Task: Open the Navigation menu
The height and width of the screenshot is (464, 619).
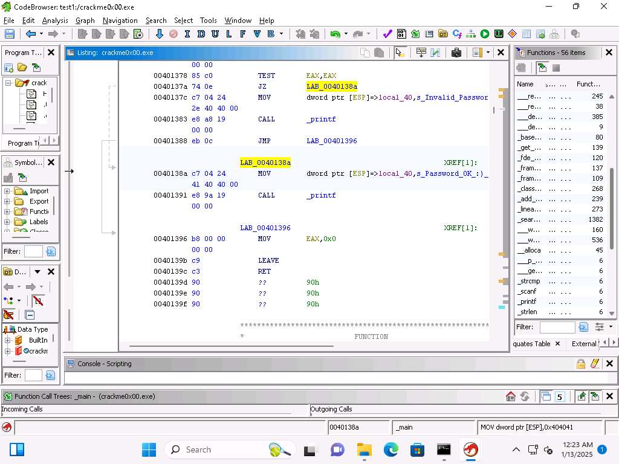Action: [x=120, y=21]
